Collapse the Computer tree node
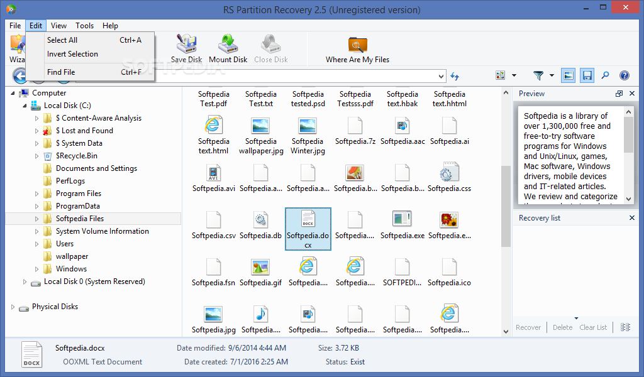This screenshot has height=377, width=644. click(13, 93)
